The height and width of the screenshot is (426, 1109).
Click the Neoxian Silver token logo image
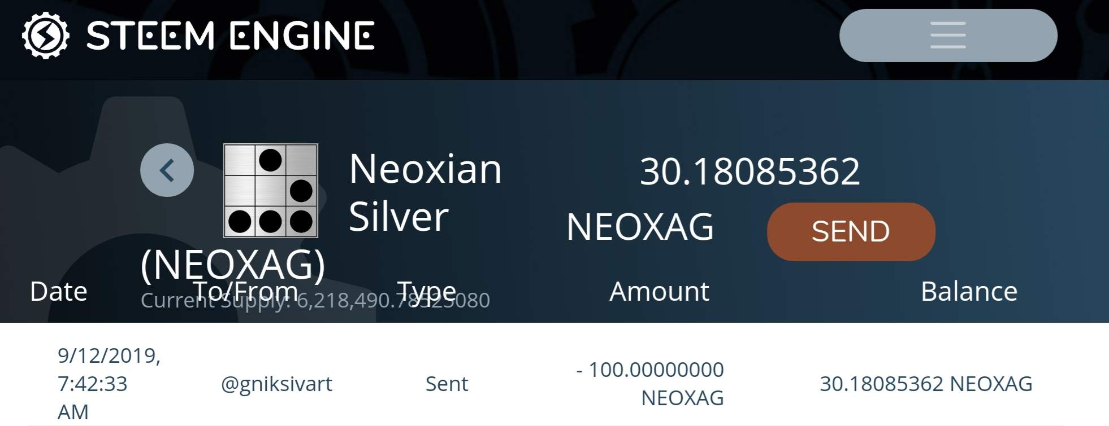pos(271,191)
